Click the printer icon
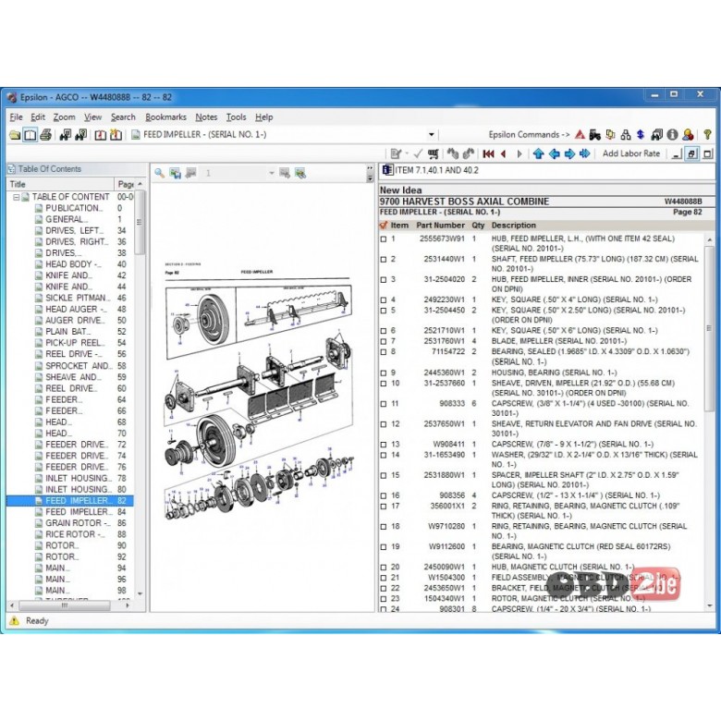This screenshot has height=721, width=721. [x=45, y=135]
